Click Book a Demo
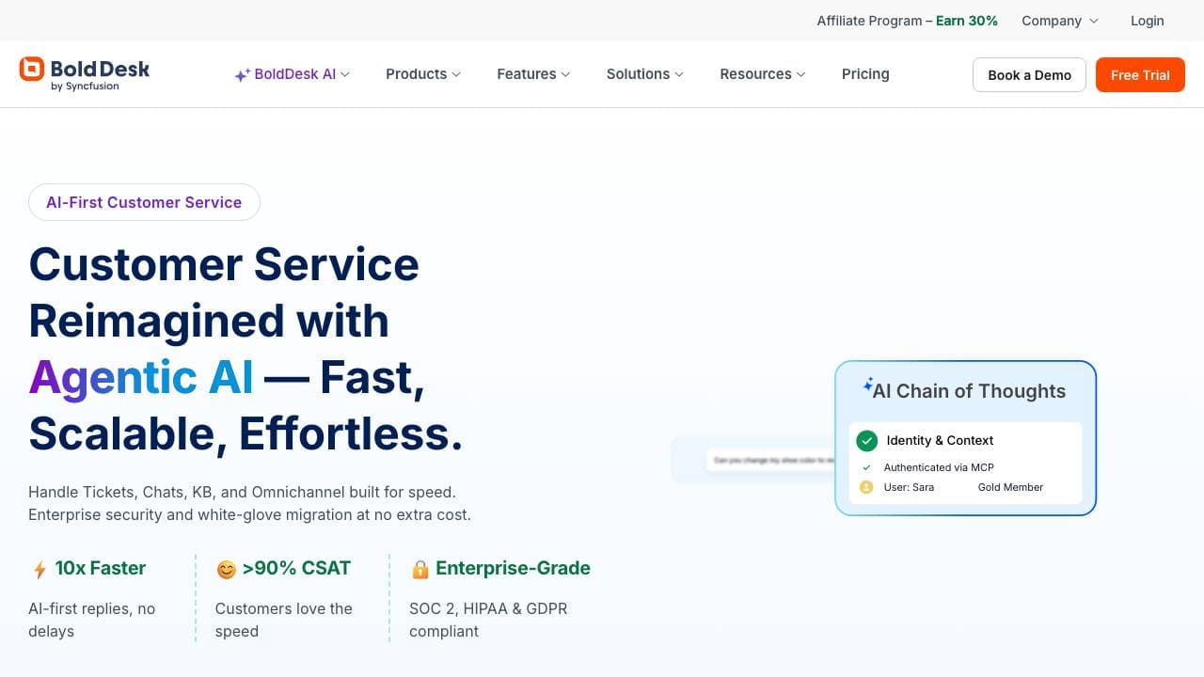Image resolution: width=1204 pixels, height=677 pixels. 1029,74
